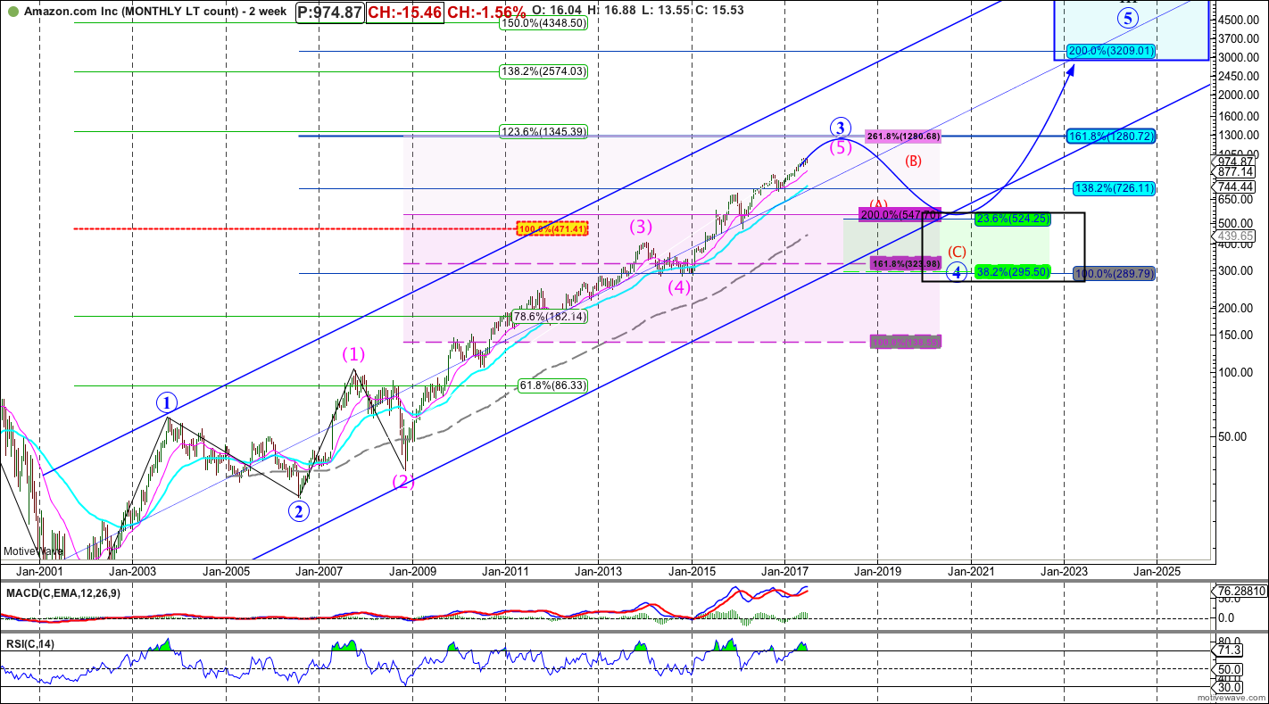This screenshot has width=1269, height=704.
Task: Select the extension label '161.8%(323.98)'
Action: point(906,264)
